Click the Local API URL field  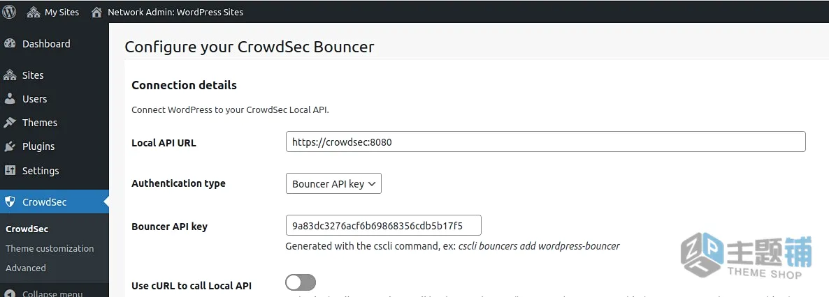click(546, 142)
